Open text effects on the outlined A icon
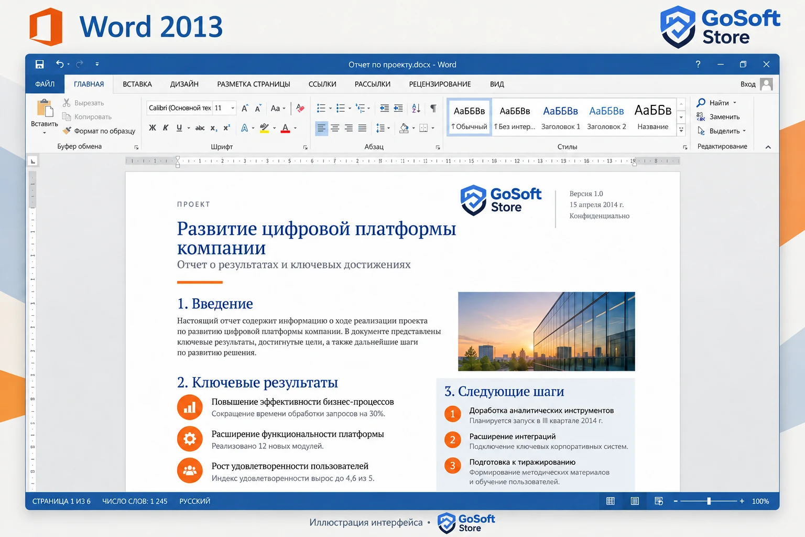 tap(245, 128)
